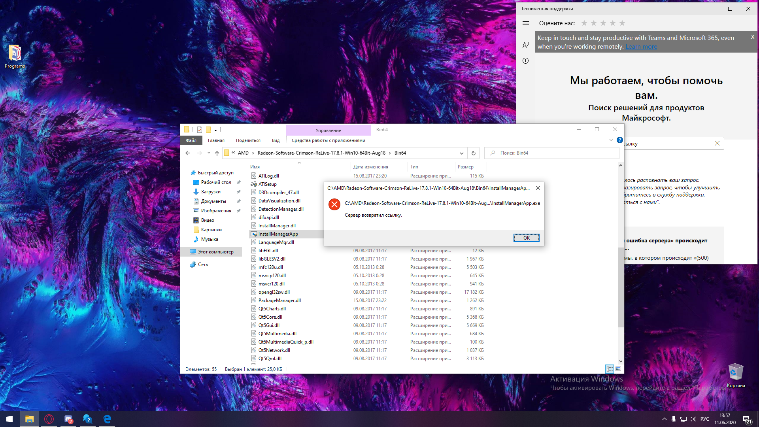Viewport: 759px width, 427px height.
Task: Sort files by Имя column header
Action: [x=299, y=167]
